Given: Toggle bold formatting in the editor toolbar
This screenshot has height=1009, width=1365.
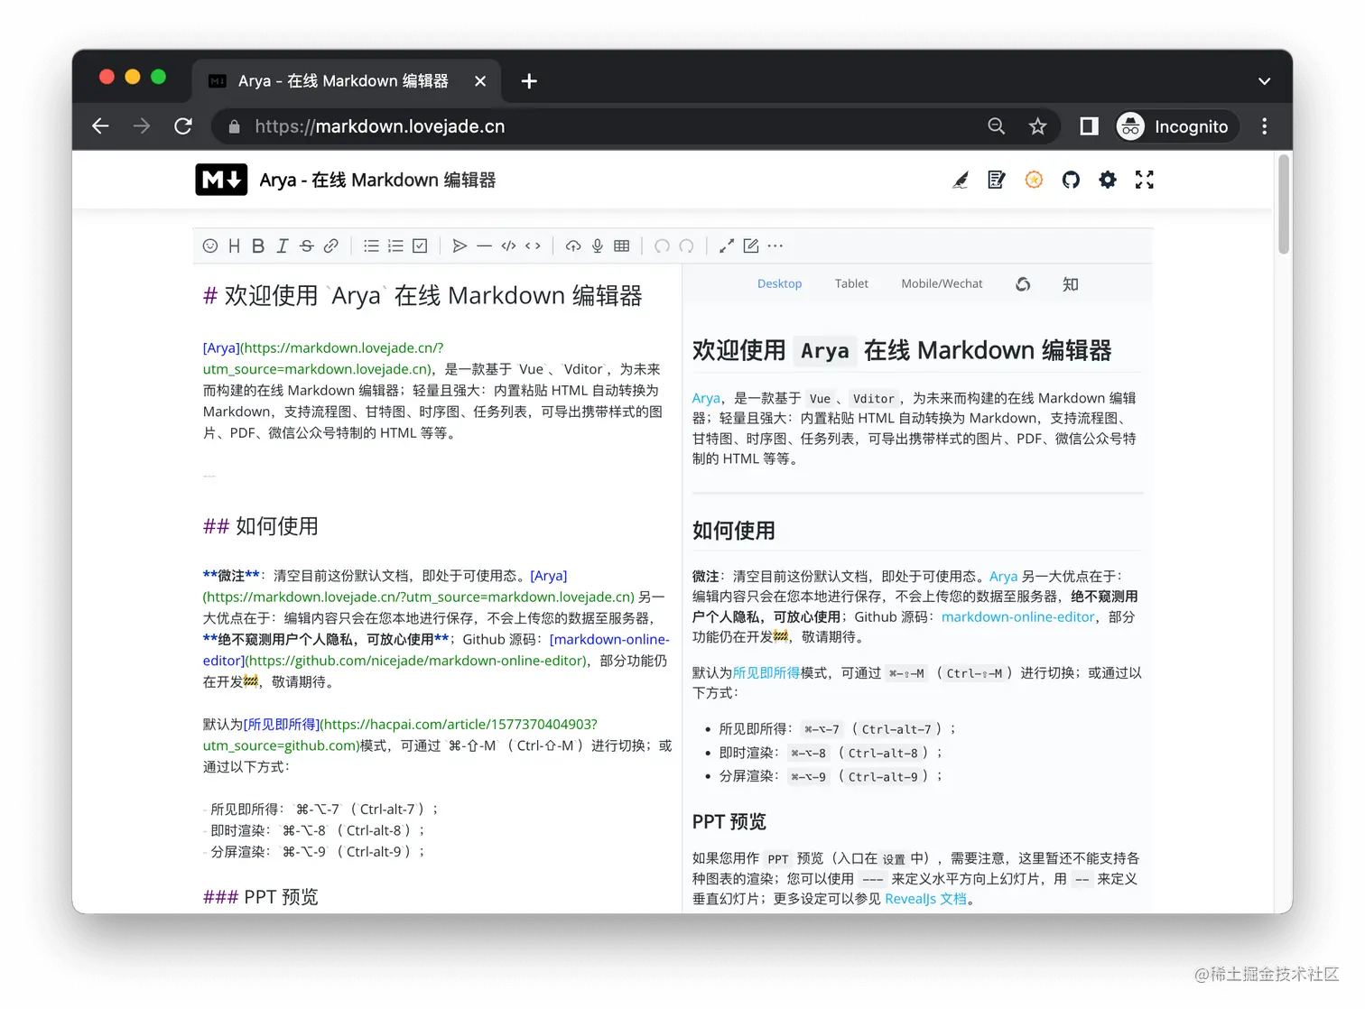Looking at the screenshot, I should point(258,245).
